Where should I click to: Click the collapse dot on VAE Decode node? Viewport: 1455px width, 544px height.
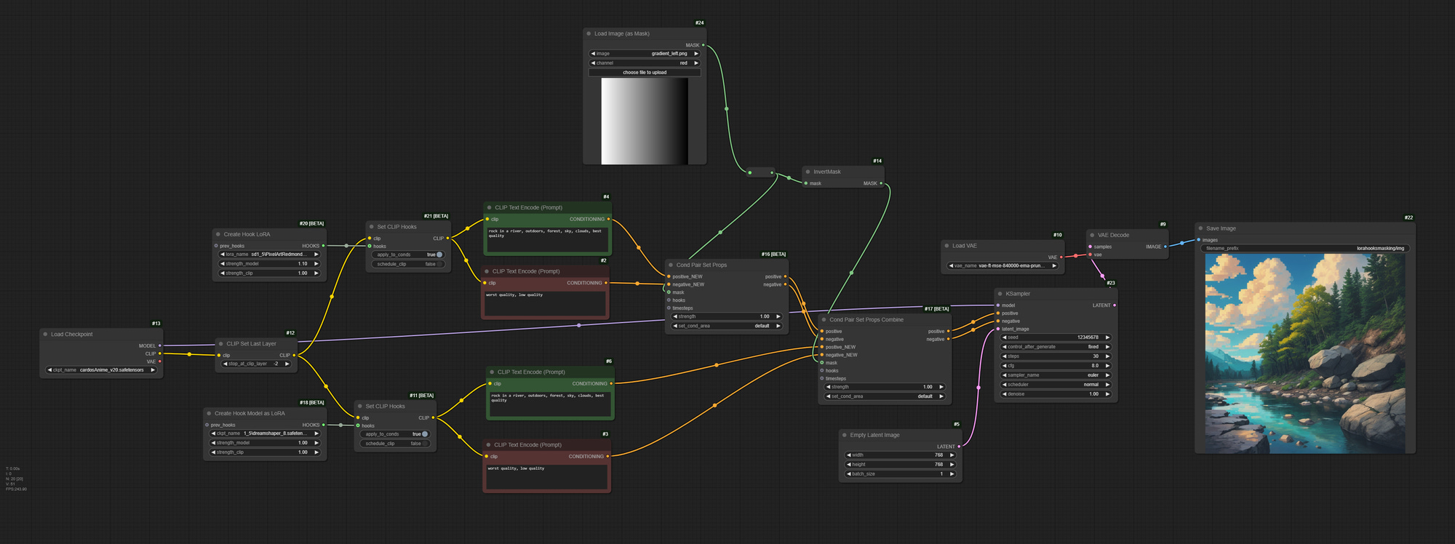click(1092, 235)
